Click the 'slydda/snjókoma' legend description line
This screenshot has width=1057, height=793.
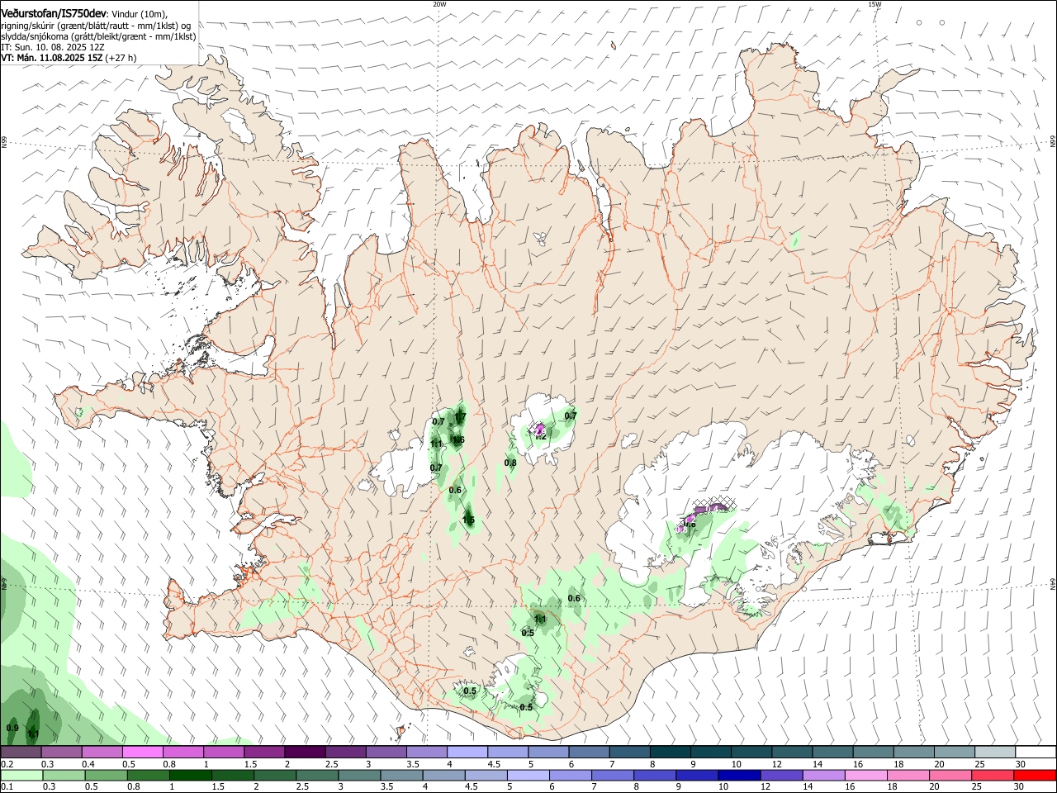pos(98,36)
